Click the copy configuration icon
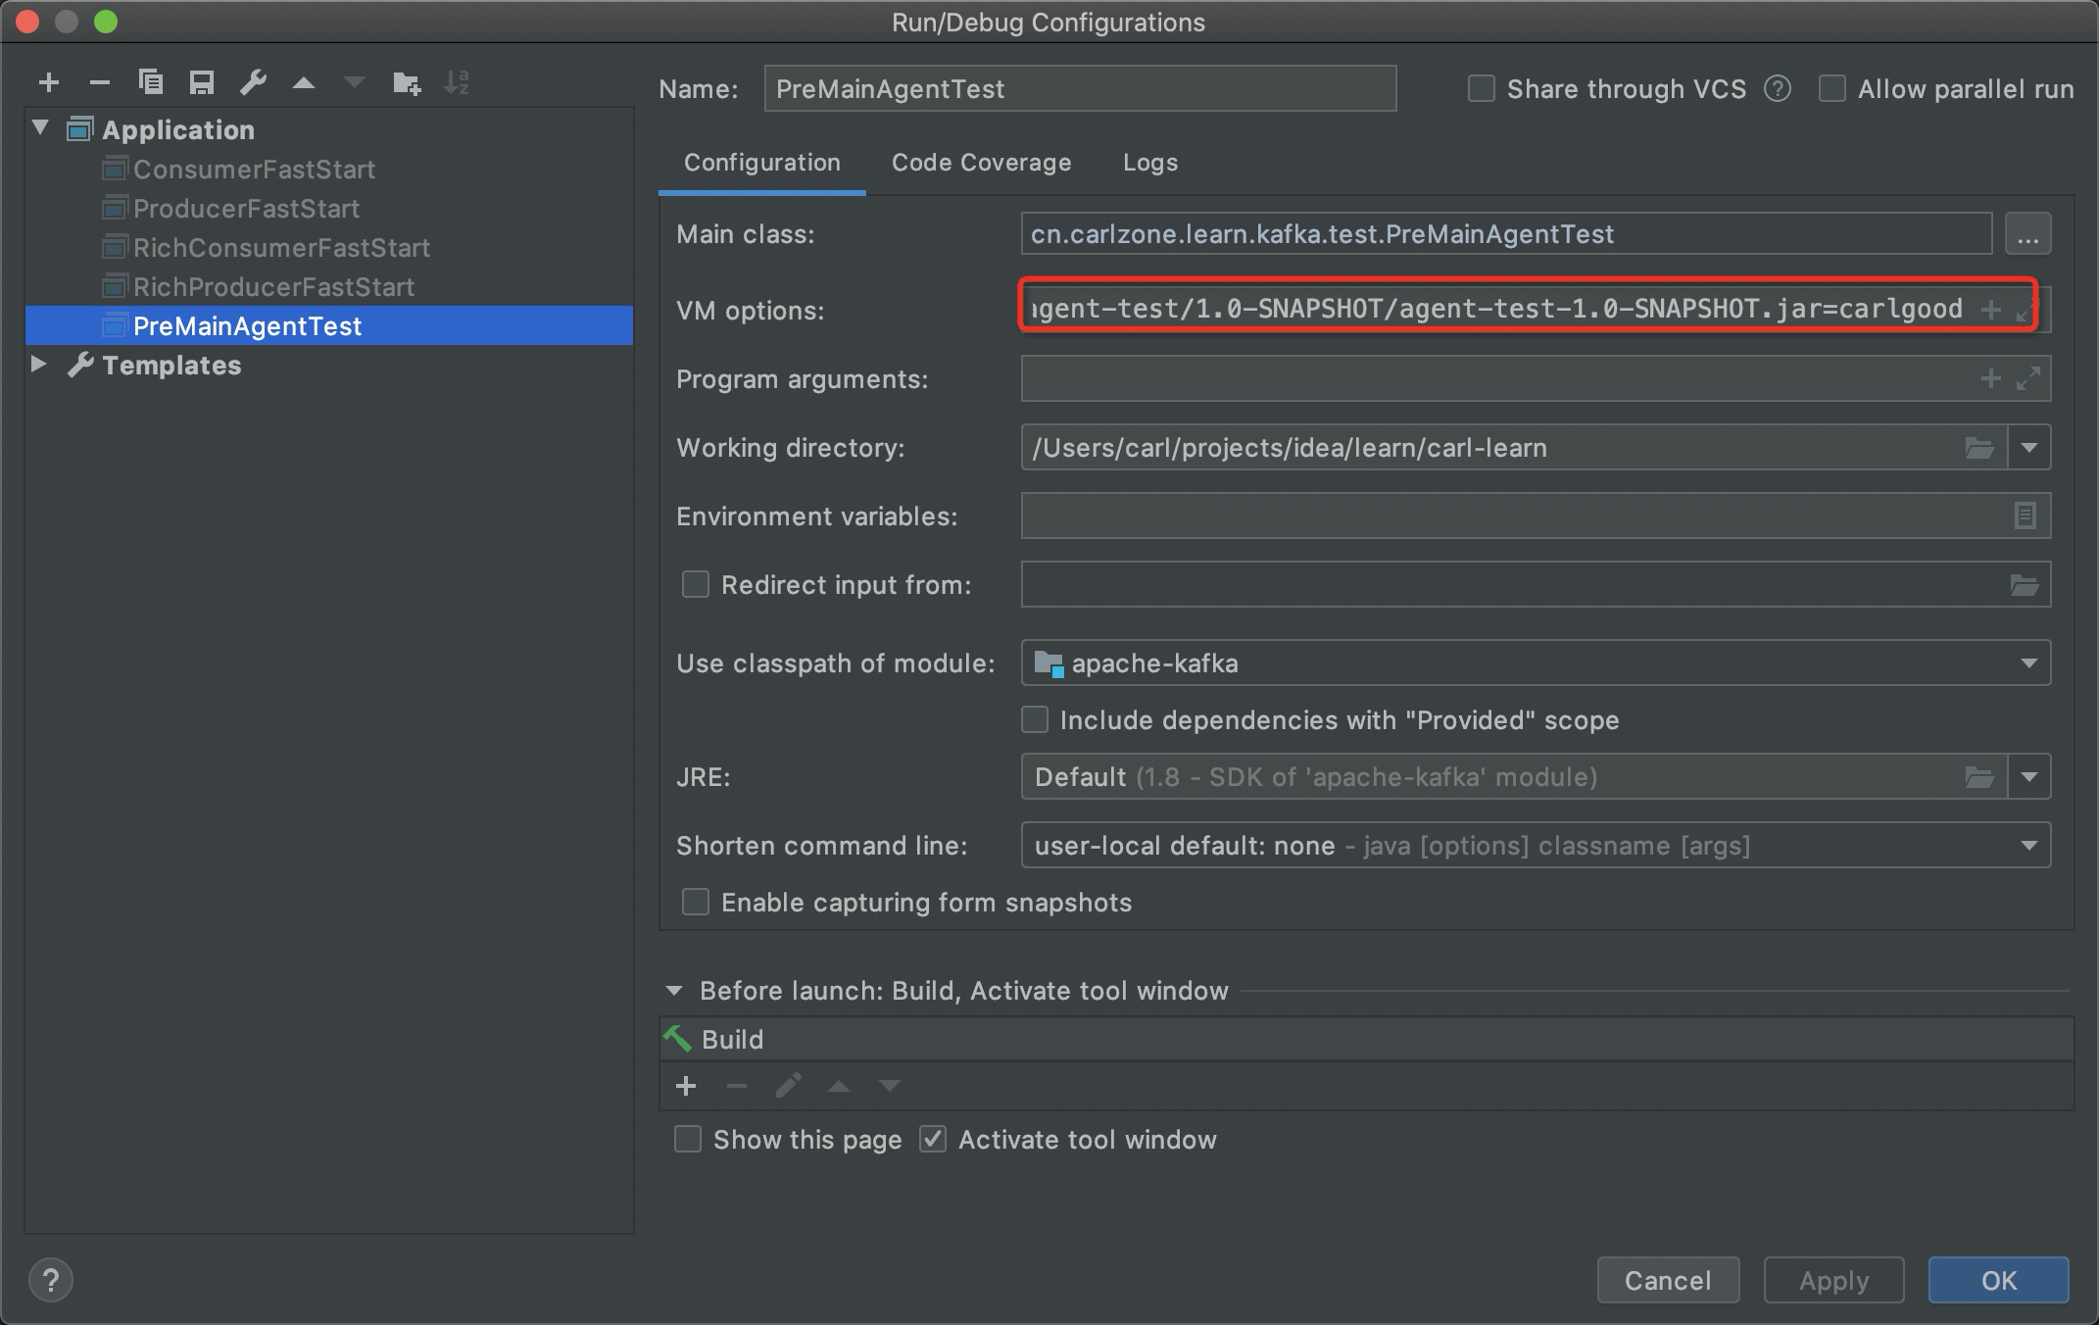2099x1325 pixels. 151,83
